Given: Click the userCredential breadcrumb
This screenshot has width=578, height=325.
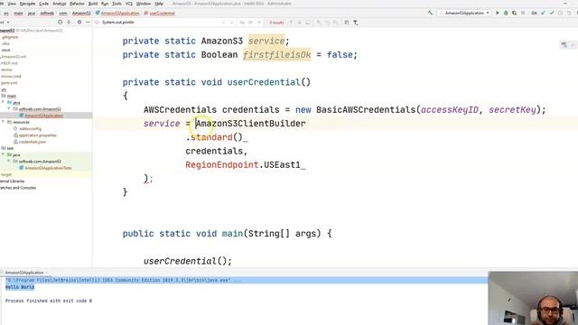Looking at the screenshot, I should pos(162,14).
